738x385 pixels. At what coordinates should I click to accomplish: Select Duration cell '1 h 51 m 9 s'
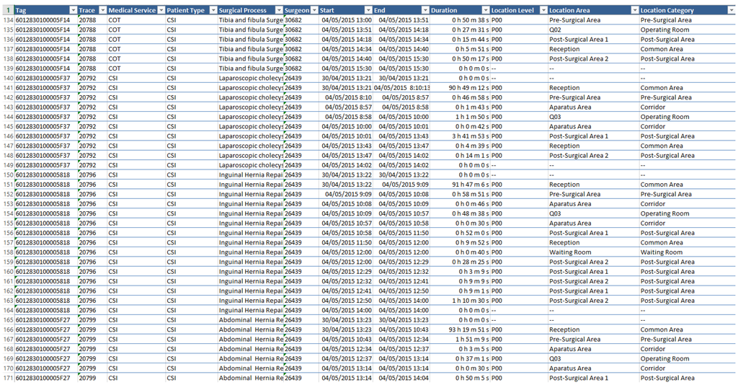[460, 340]
